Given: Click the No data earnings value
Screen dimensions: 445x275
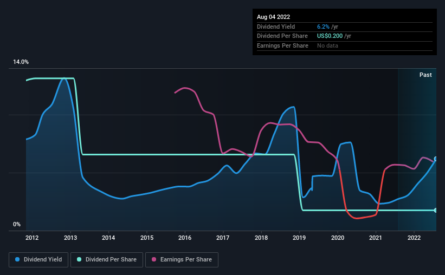Looking at the screenshot, I should [x=327, y=45].
